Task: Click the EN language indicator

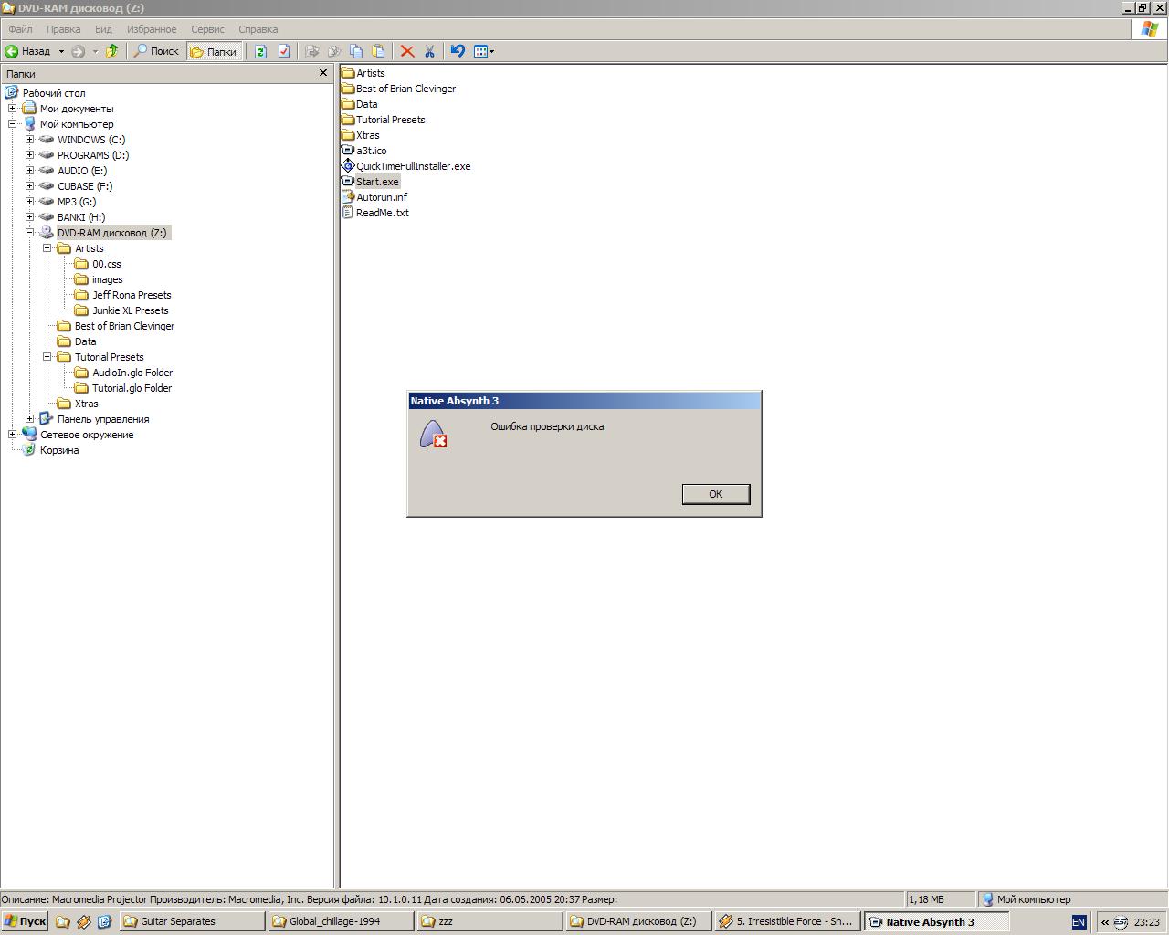Action: tap(1079, 922)
